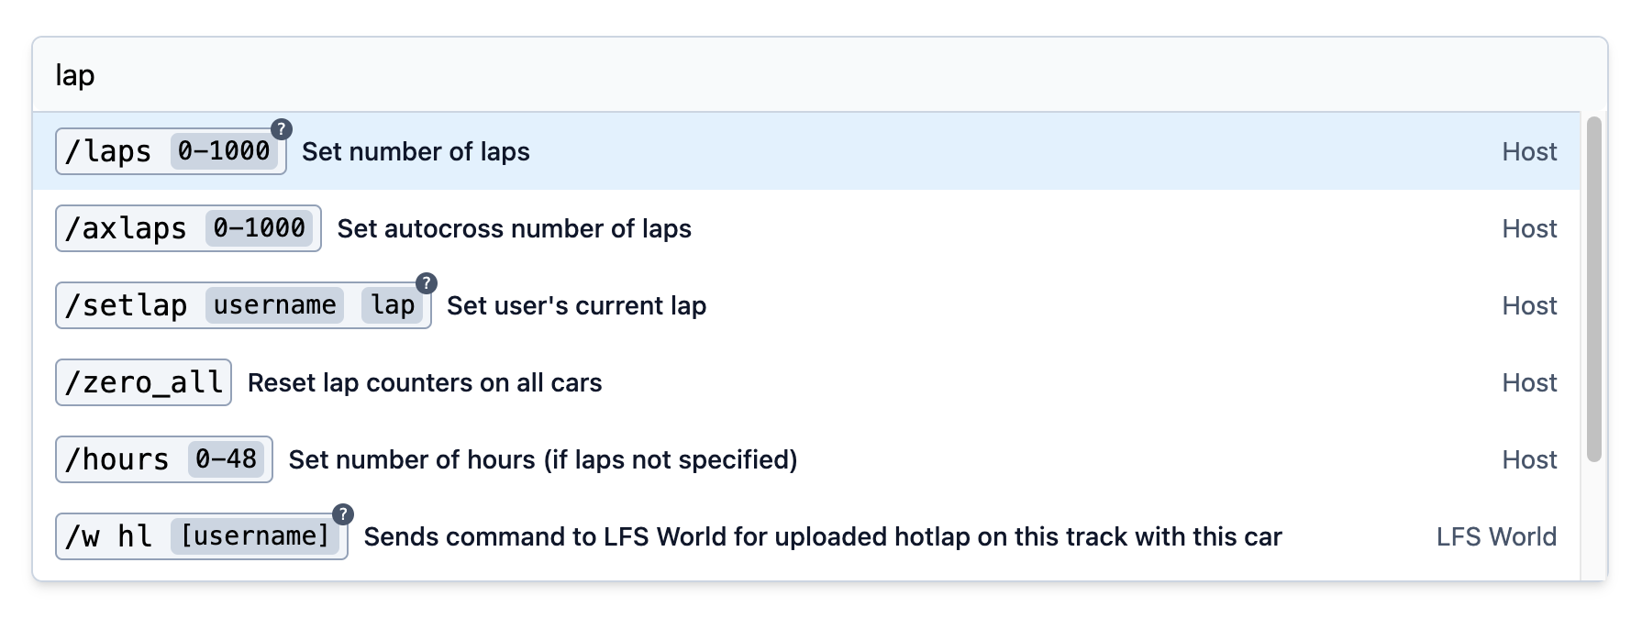Click the help icon on /setlap command
The height and width of the screenshot is (629, 1642).
pos(427,283)
